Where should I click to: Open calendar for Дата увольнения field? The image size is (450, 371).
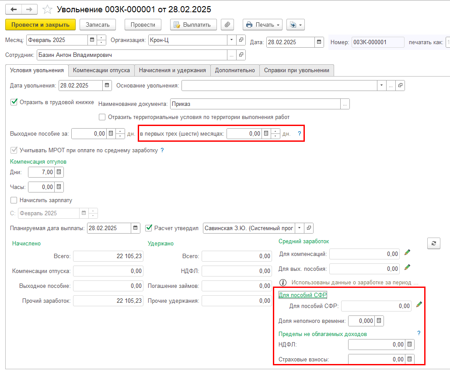pos(106,86)
